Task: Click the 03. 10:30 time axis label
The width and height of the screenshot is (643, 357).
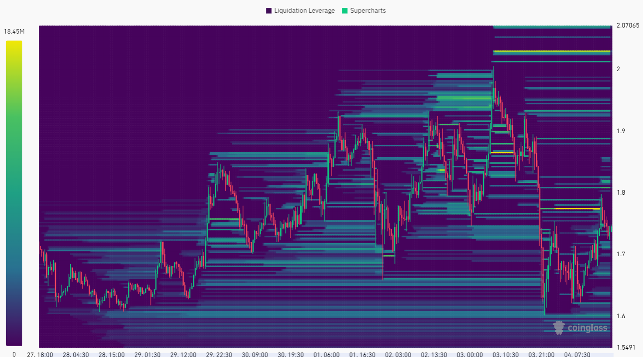Action: click(x=505, y=354)
